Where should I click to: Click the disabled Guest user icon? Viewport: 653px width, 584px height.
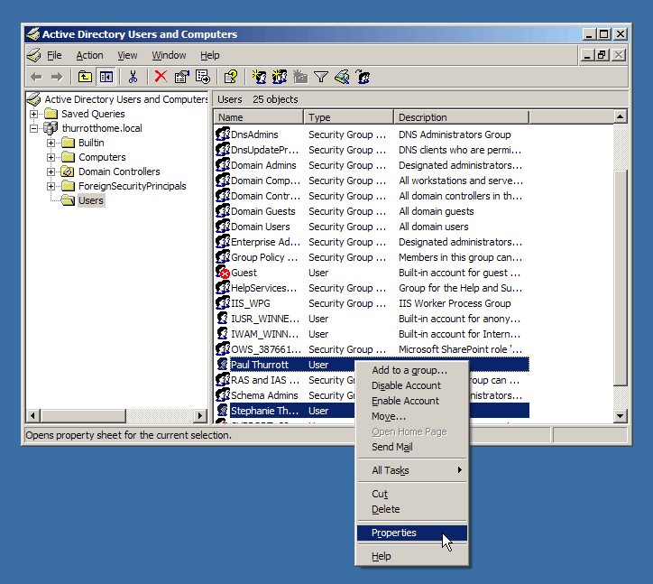(x=223, y=273)
